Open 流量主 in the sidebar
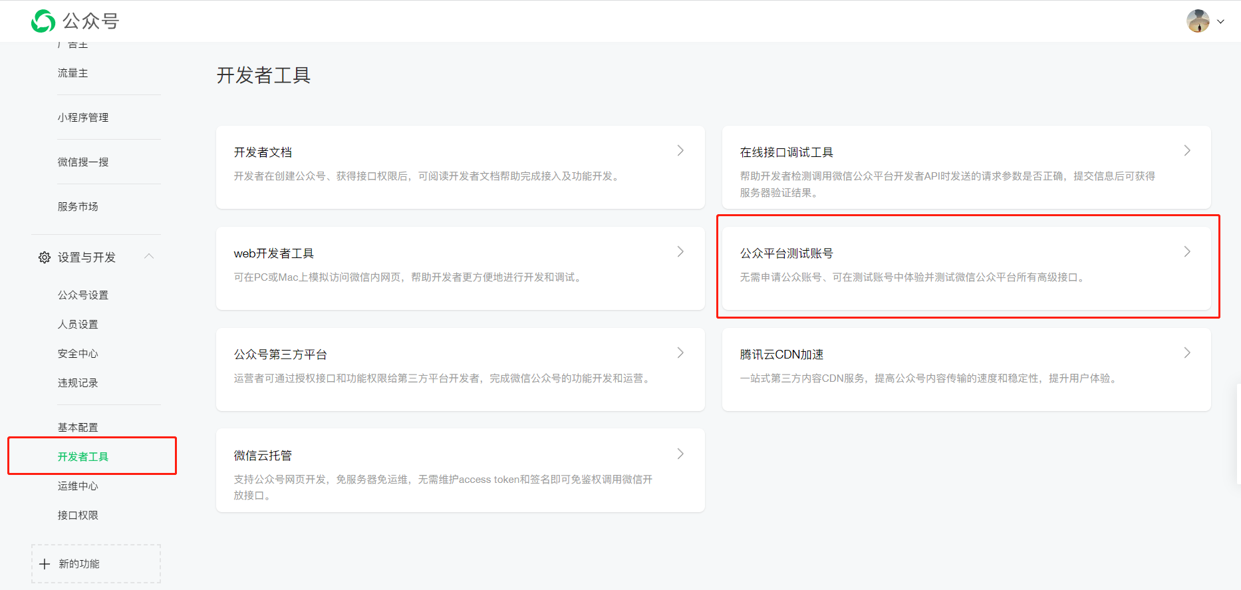Viewport: 1241px width, 590px height. point(72,73)
